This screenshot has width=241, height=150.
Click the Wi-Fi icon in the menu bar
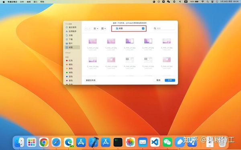tap(203, 2)
